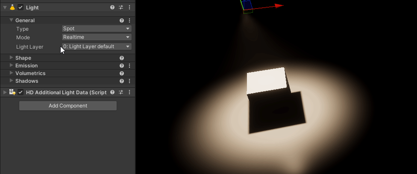Expand the Volumetrics section
Image resolution: width=417 pixels, height=174 pixels.
11,73
